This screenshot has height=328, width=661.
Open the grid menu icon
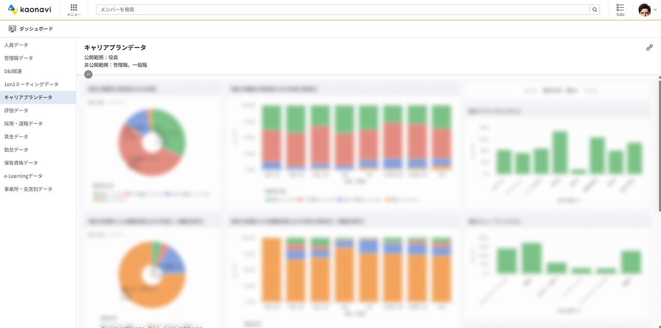tap(74, 8)
